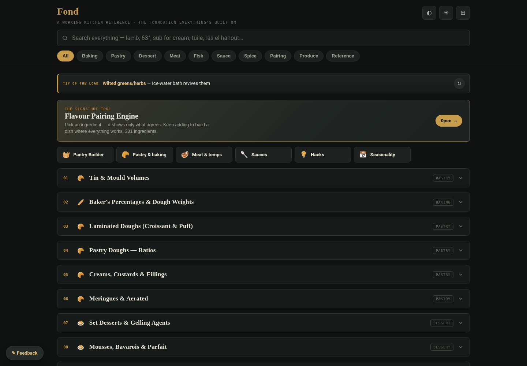The height and width of the screenshot is (366, 527).
Task: Toggle the contrast mode half-circle icon
Action: click(x=429, y=13)
